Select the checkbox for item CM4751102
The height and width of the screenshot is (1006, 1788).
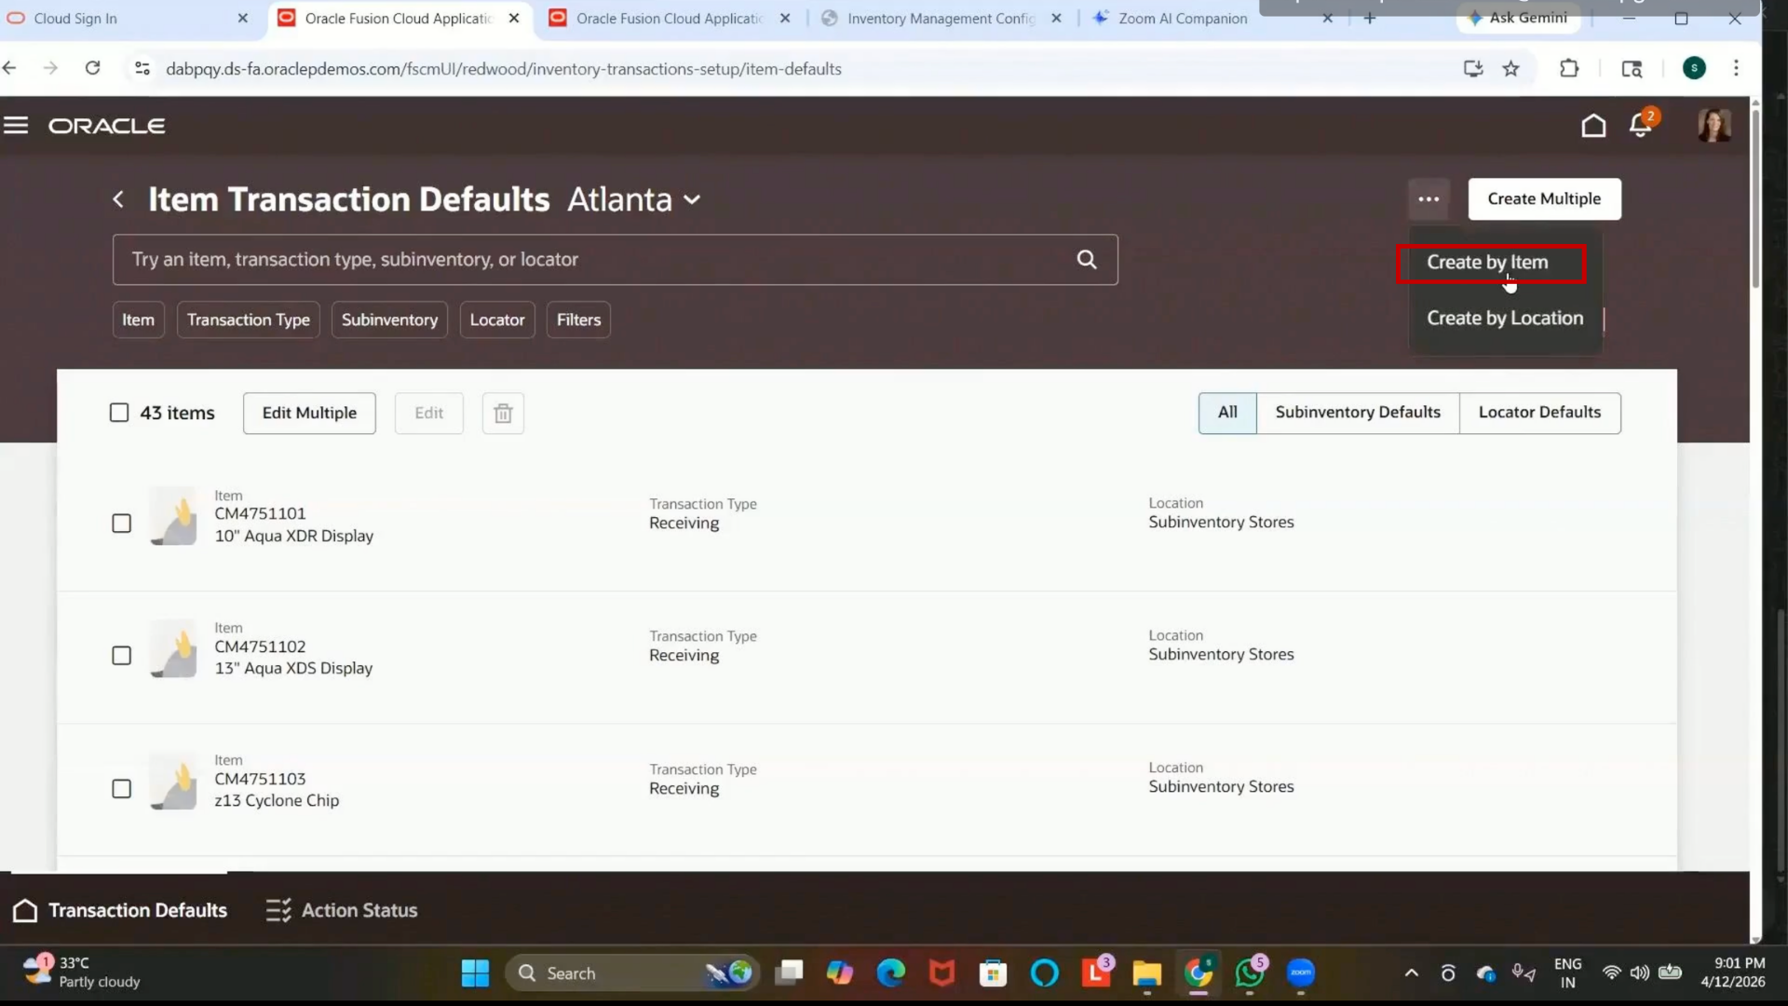122,656
